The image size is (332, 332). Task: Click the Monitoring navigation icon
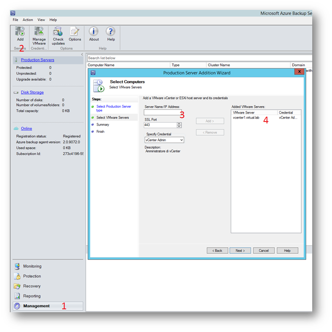pos(17,266)
